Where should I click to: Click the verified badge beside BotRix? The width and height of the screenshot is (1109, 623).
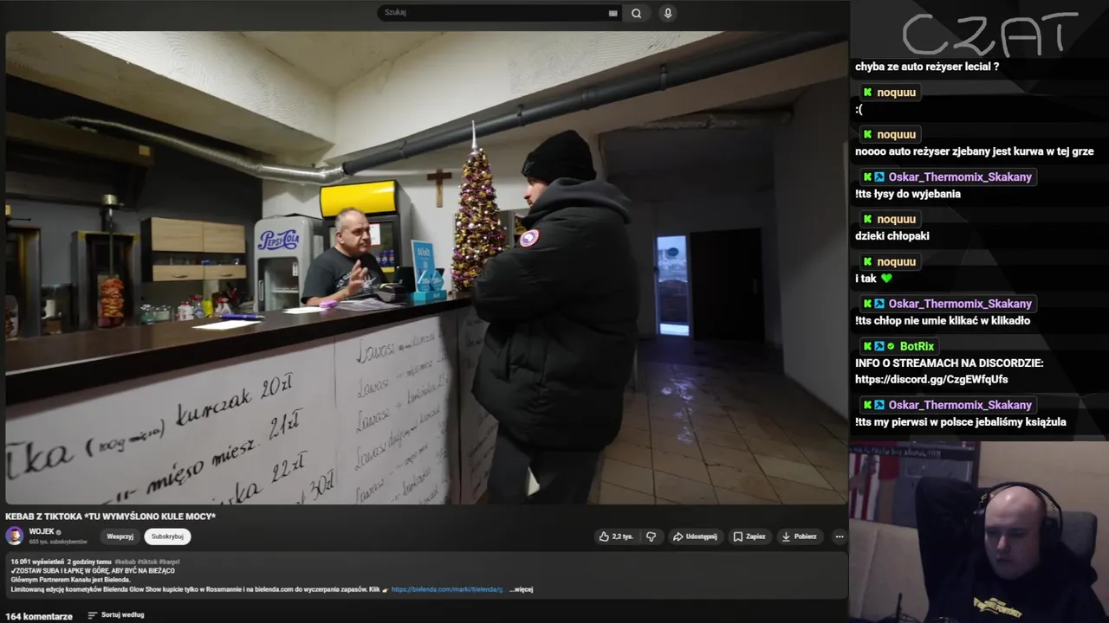pos(890,346)
